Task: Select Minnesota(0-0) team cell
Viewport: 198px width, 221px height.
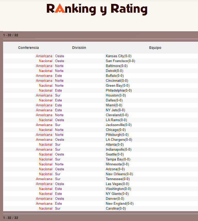Action: click(117, 164)
